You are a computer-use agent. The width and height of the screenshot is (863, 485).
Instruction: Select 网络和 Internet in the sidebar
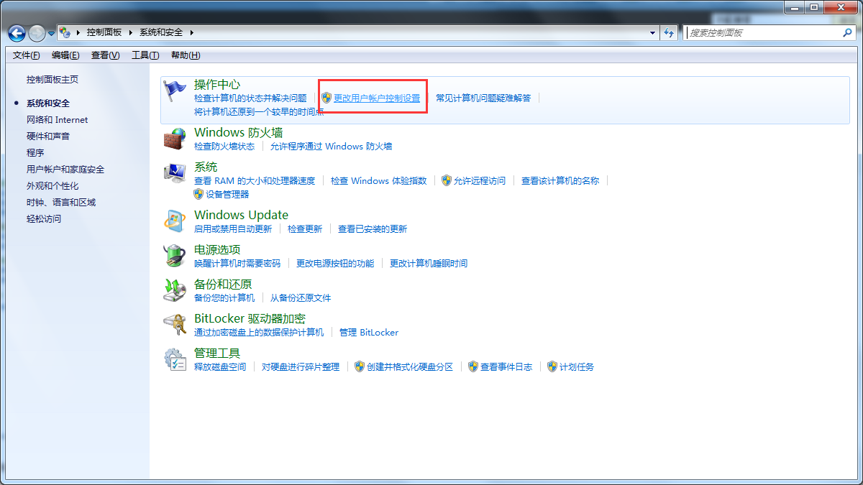58,120
